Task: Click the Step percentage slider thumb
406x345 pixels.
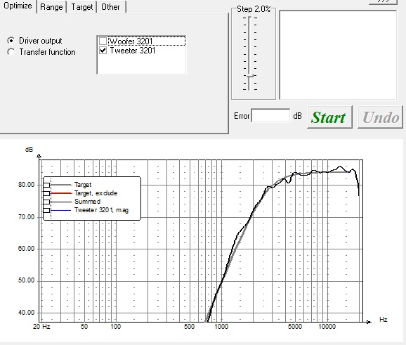Action: point(250,76)
